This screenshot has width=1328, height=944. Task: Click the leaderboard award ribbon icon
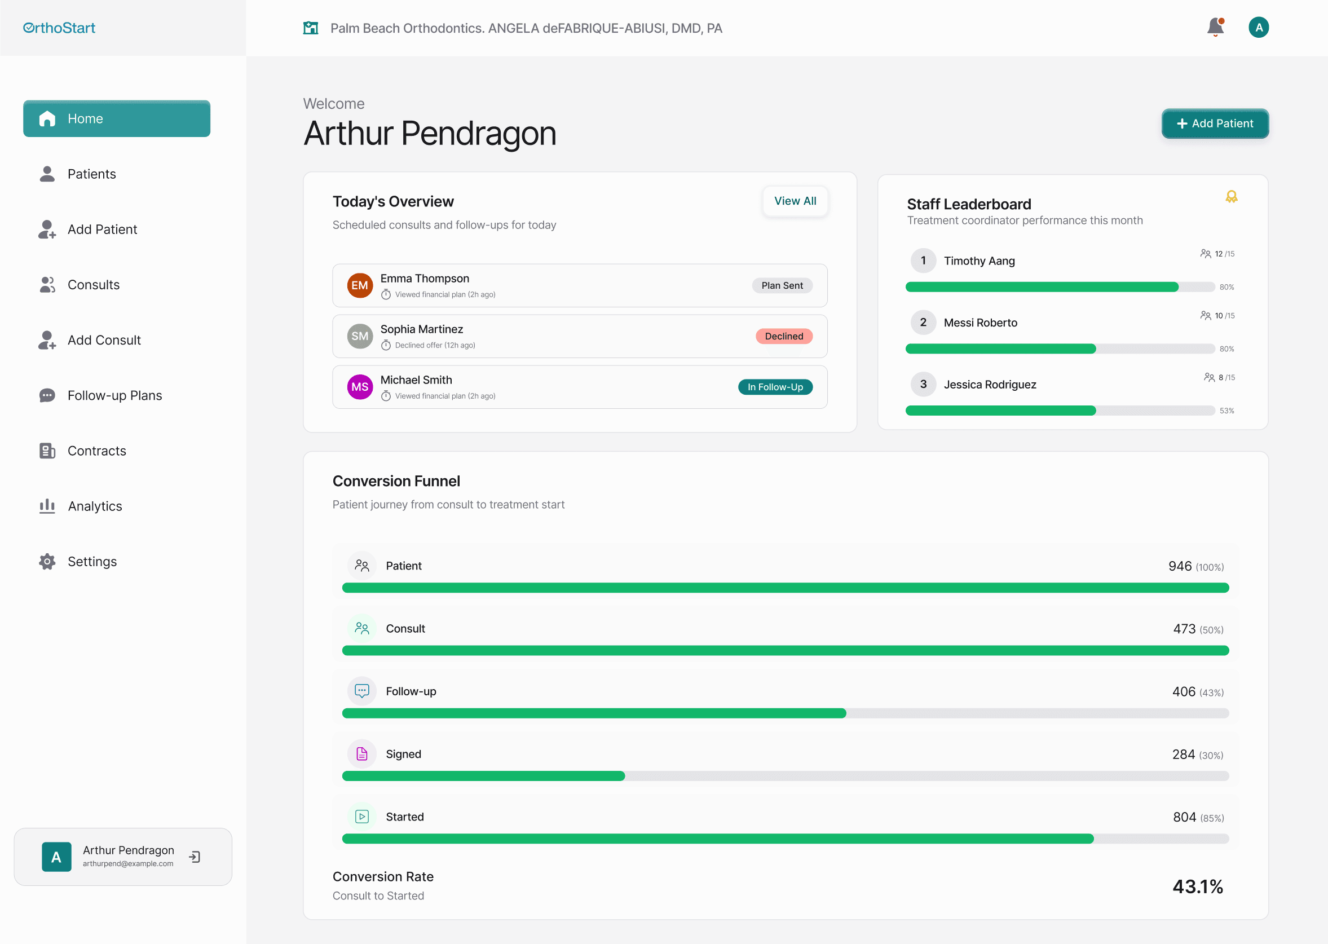click(1231, 196)
